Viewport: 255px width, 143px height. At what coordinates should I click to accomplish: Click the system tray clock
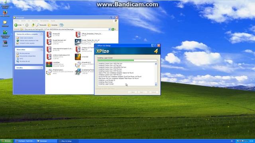252,141
